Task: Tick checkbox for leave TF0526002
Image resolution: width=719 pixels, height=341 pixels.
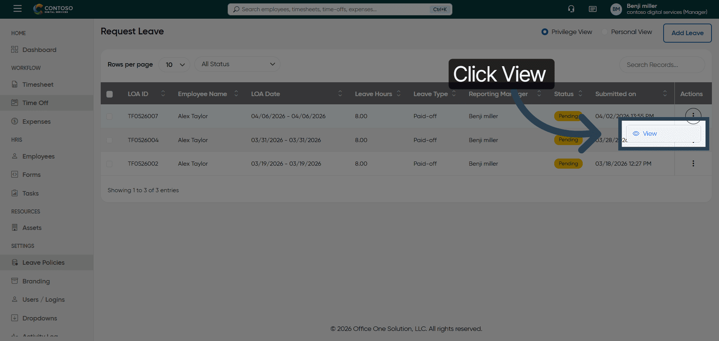Action: 109,164
